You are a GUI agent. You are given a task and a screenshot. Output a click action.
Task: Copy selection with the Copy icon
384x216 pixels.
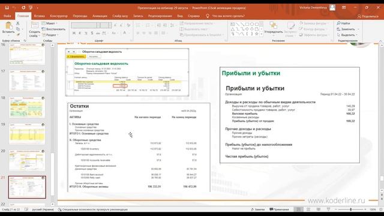coord(17,29)
